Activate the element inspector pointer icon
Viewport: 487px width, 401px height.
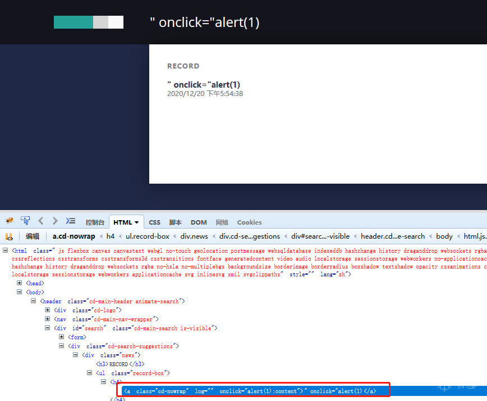(x=25, y=221)
